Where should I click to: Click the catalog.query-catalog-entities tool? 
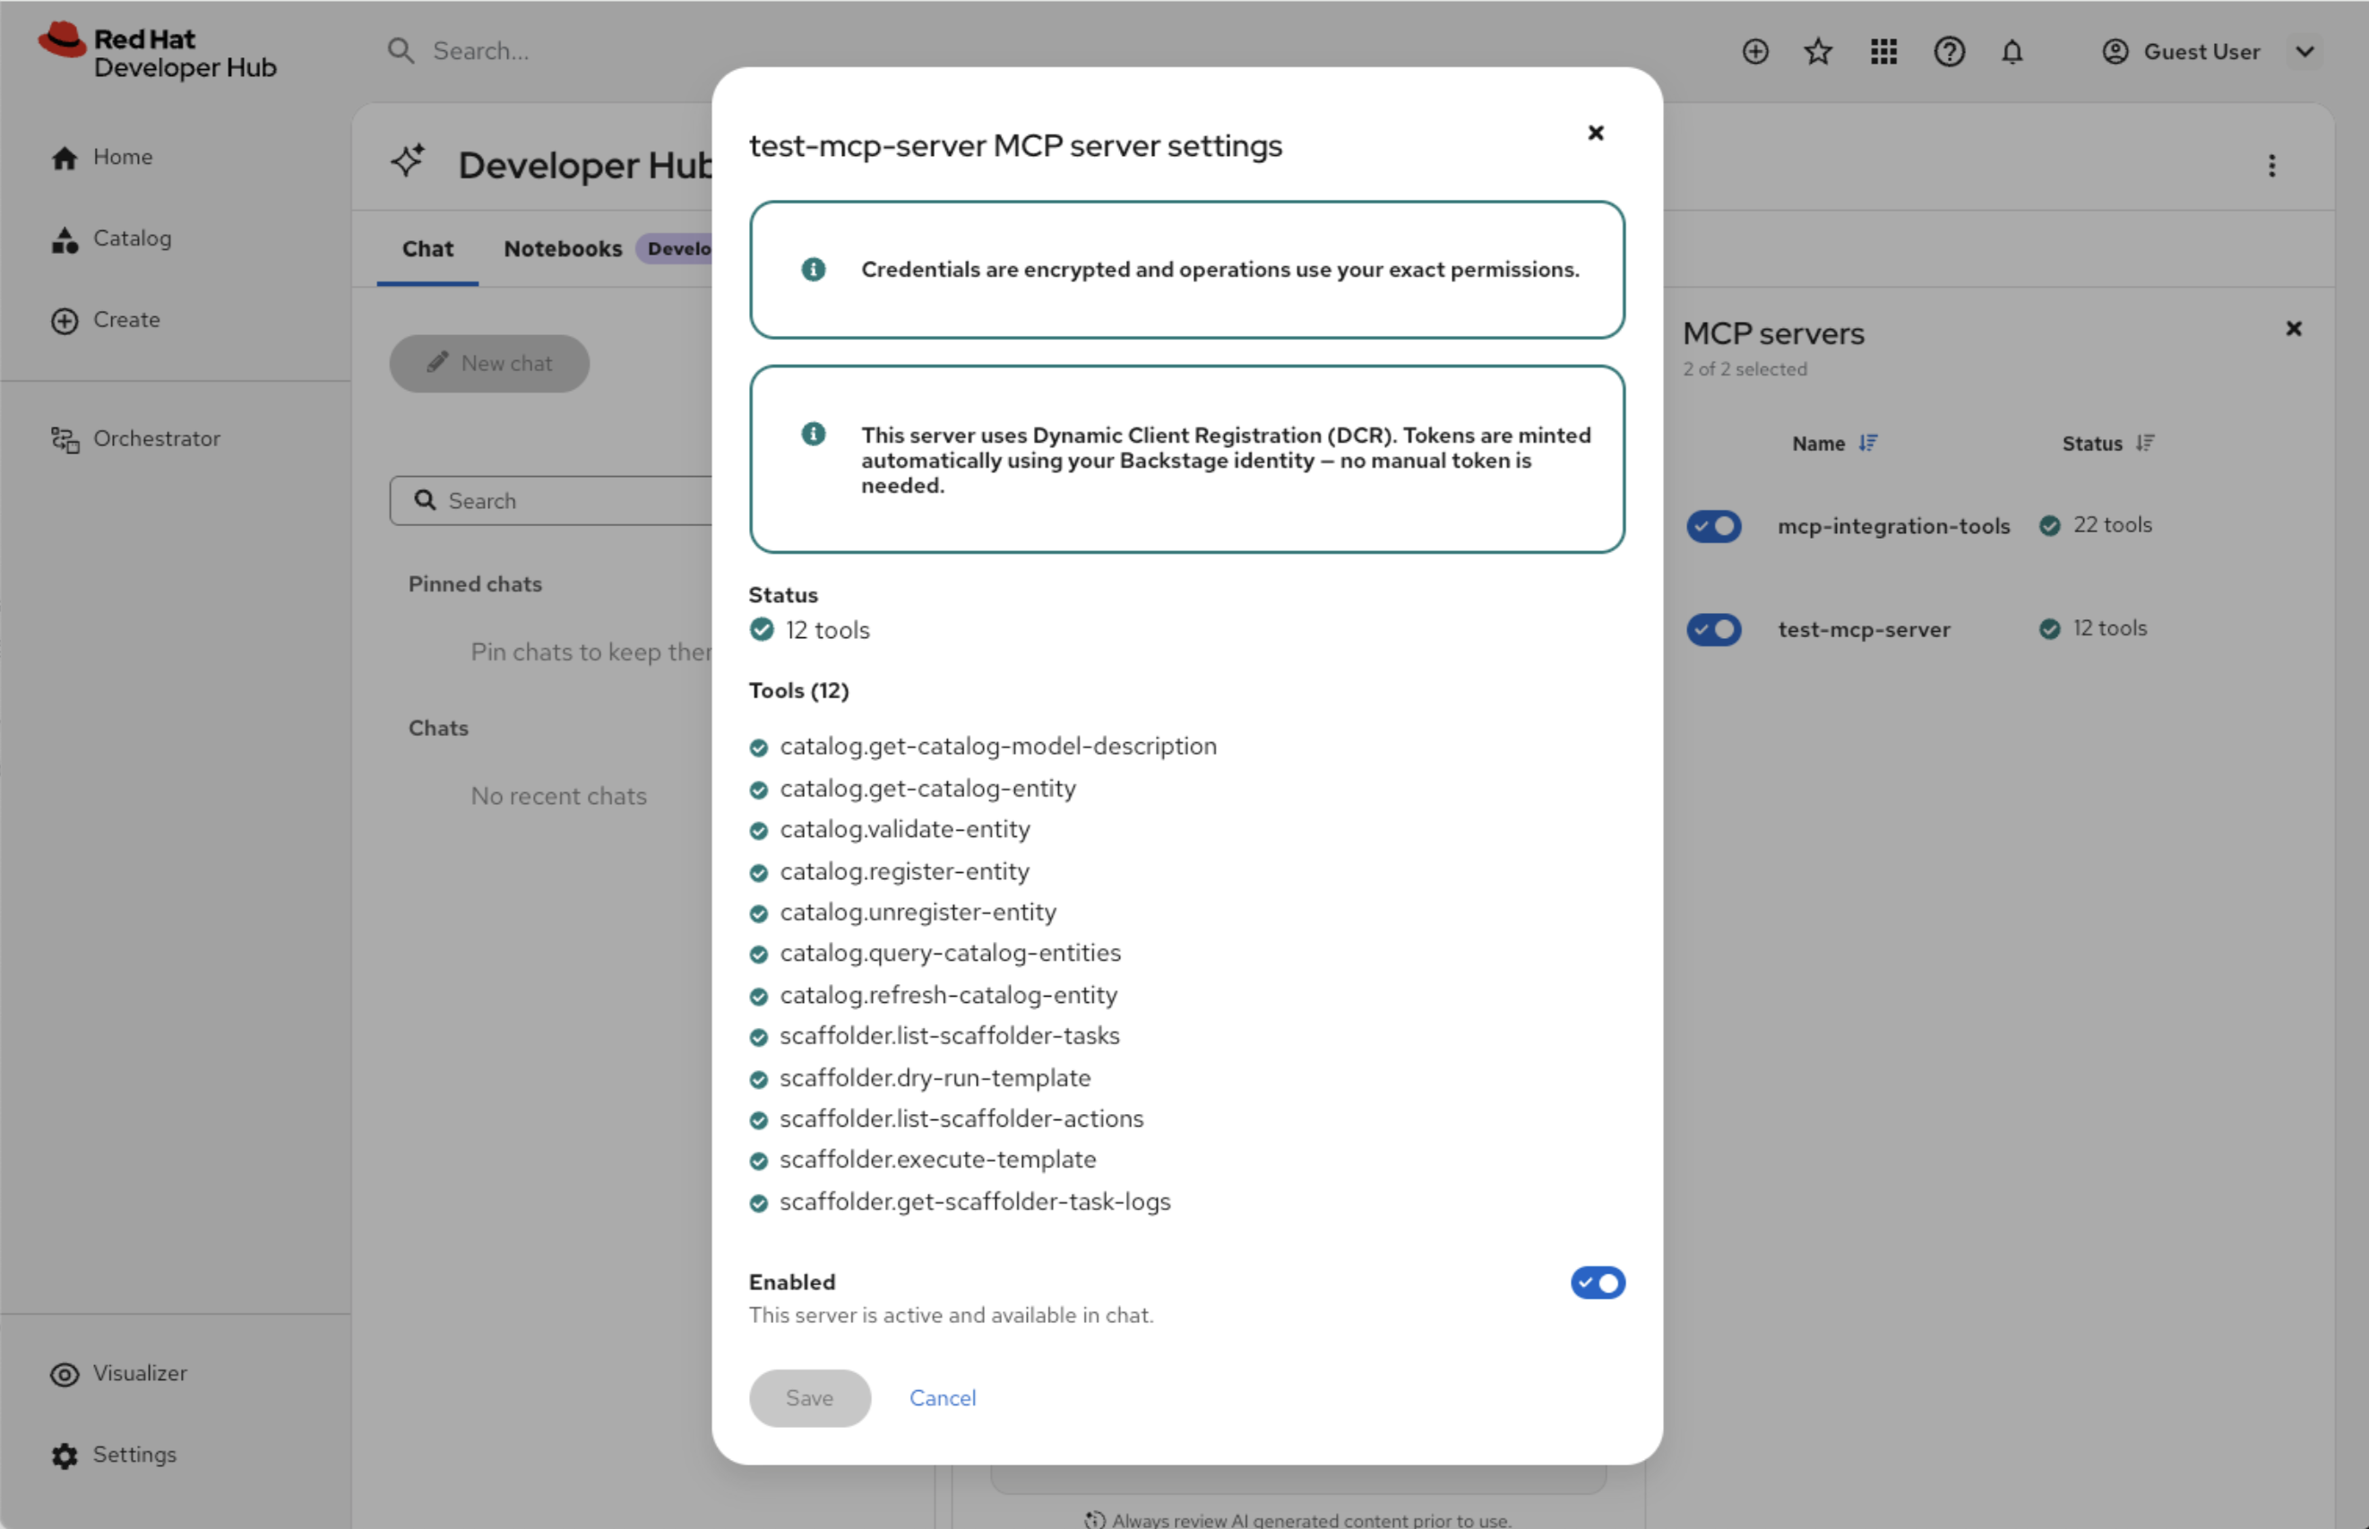coord(951,953)
